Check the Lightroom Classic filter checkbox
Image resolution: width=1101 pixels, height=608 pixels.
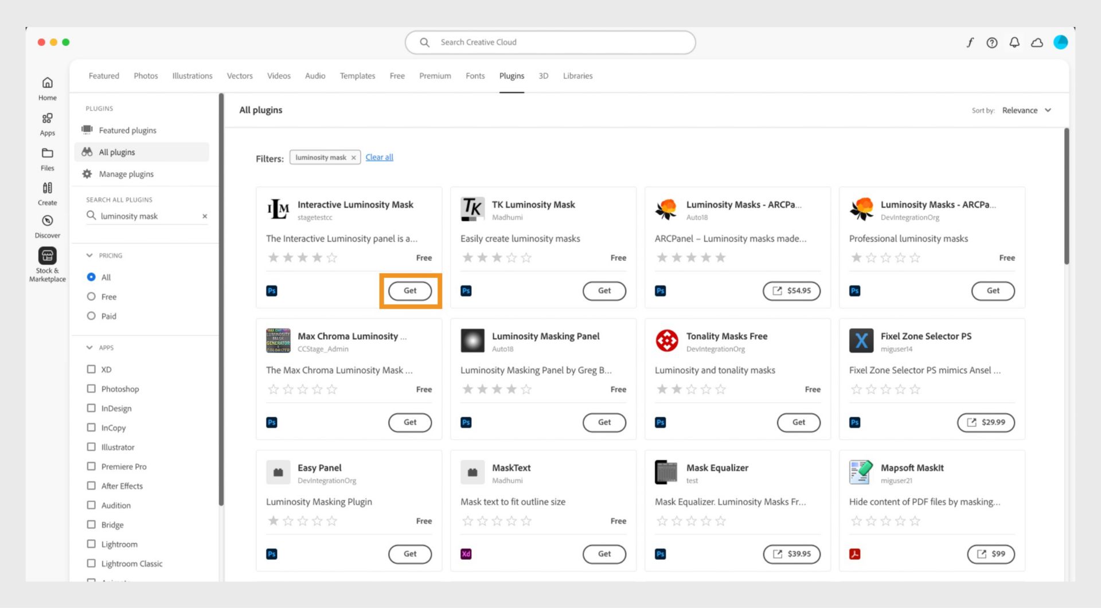point(91,563)
